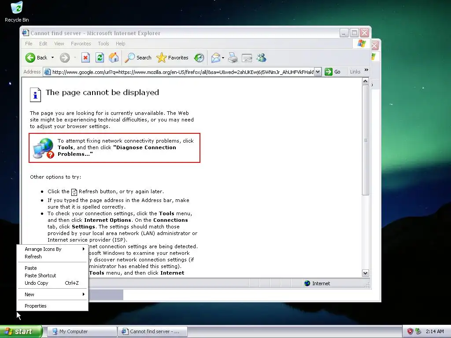451x338 pixels.
Task: Click the network globe diagnose icon
Action: [x=44, y=148]
